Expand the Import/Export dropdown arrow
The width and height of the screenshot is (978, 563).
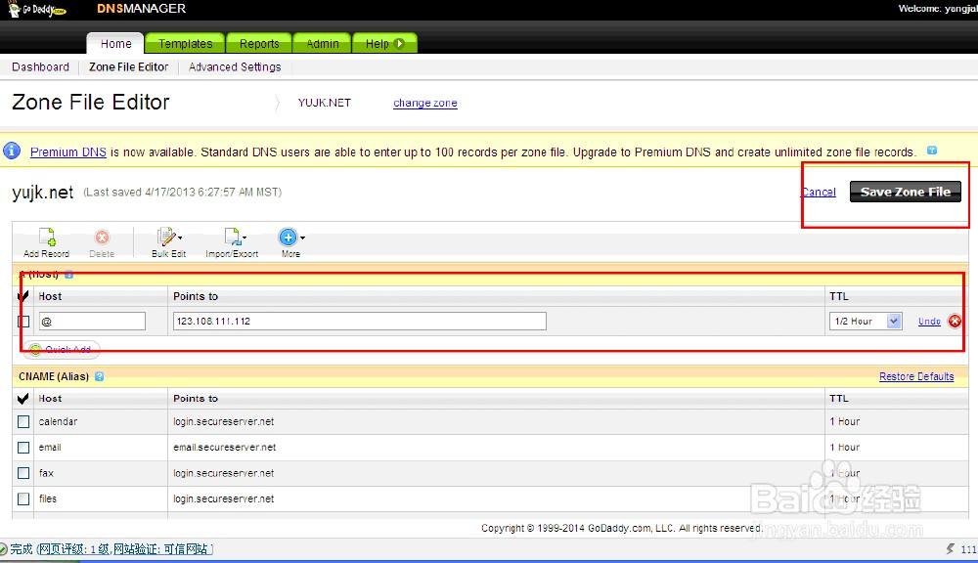pos(244,238)
